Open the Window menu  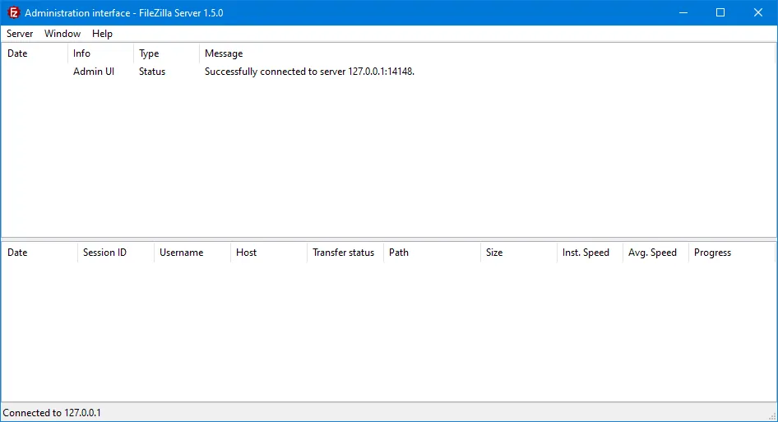coord(63,34)
